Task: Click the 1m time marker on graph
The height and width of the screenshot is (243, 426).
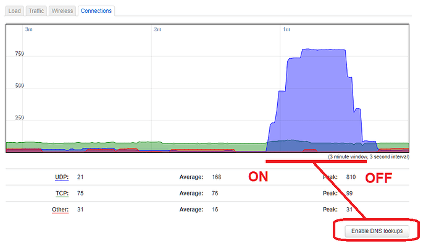Action: 286,29
